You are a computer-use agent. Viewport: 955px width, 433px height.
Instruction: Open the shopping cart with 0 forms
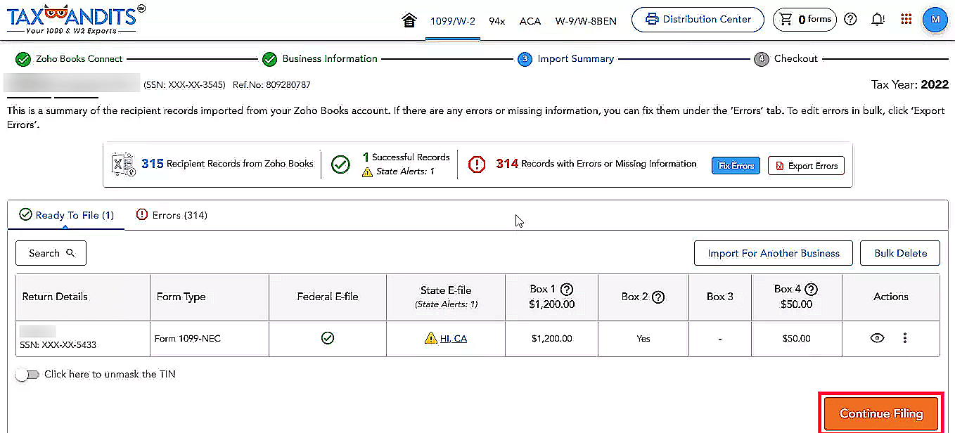point(805,20)
